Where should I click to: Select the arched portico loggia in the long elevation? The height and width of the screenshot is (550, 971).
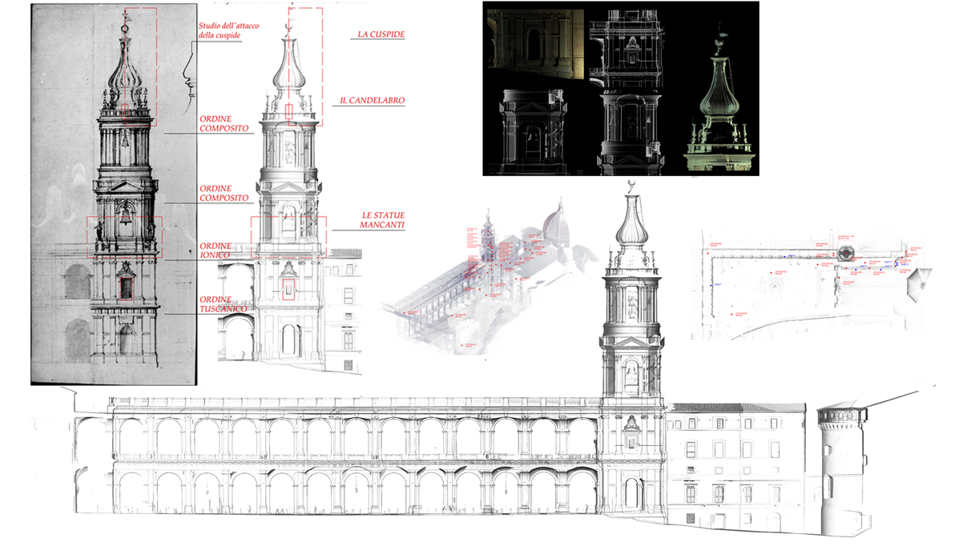(x=353, y=456)
